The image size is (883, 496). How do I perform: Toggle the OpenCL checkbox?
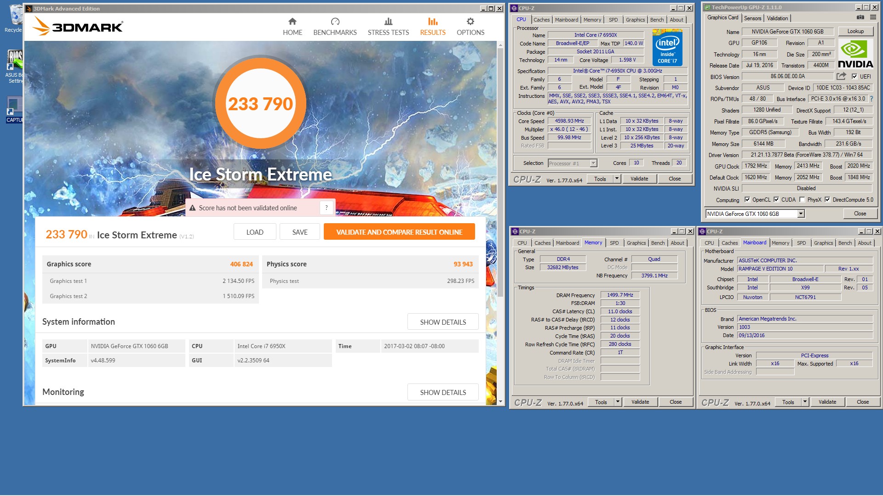pyautogui.click(x=747, y=200)
